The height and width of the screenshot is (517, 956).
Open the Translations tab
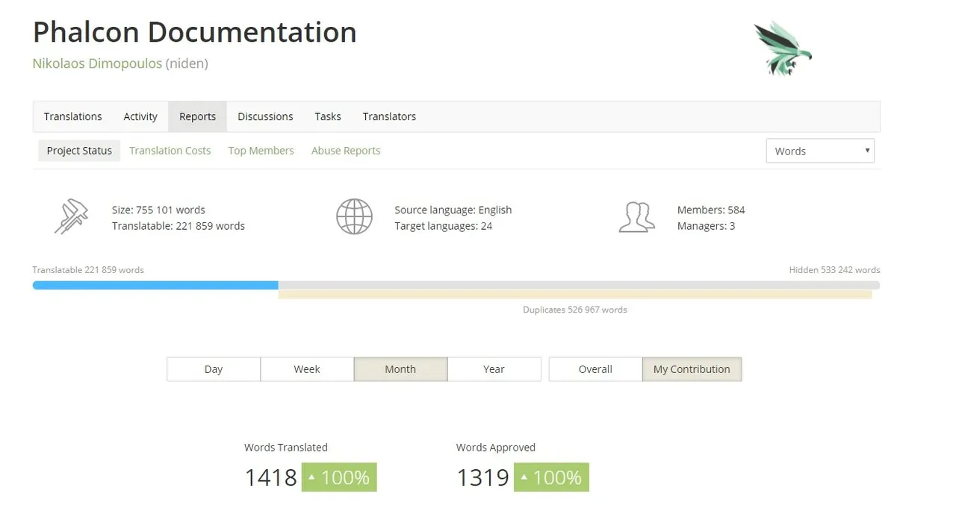pos(72,116)
